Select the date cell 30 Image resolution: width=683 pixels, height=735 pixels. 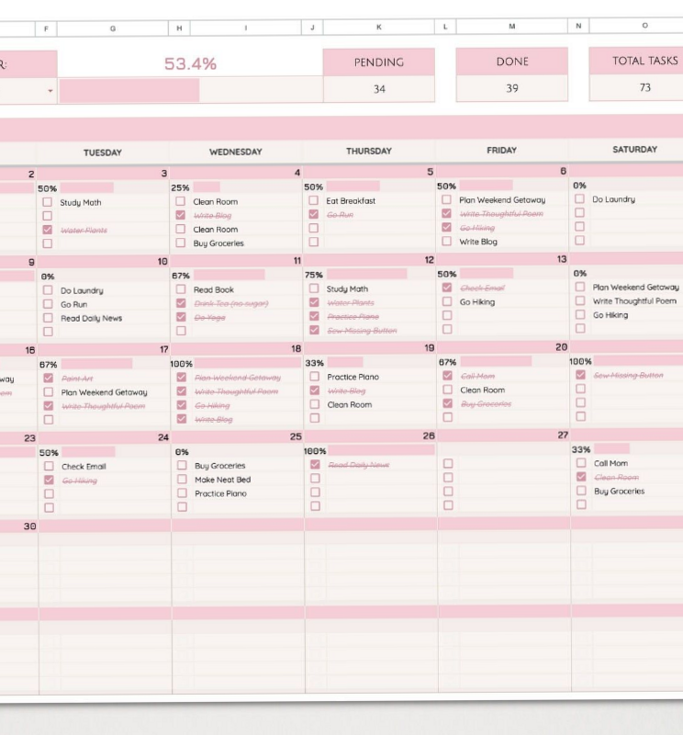29,526
